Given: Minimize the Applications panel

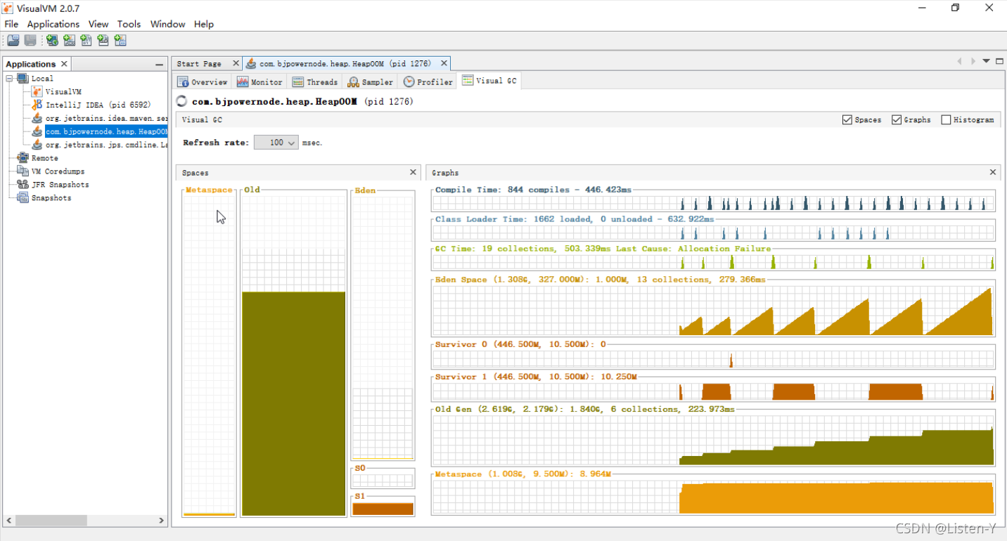Looking at the screenshot, I should click(160, 65).
